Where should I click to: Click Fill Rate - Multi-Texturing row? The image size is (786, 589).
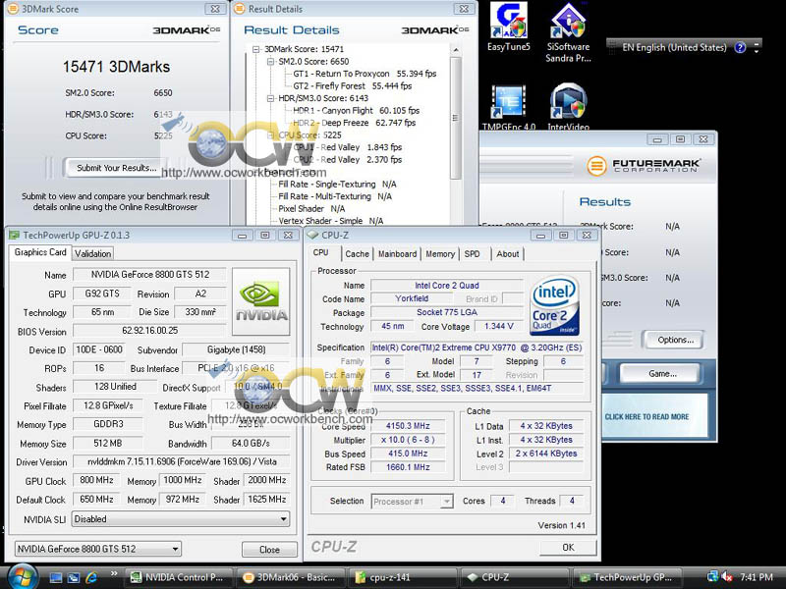coord(335,196)
